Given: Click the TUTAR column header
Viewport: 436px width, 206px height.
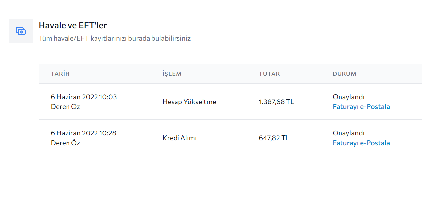Looking at the screenshot, I should [x=269, y=74].
